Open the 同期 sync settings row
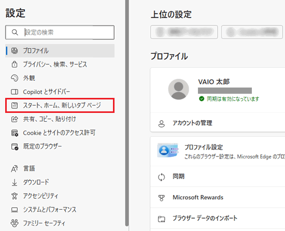 click(x=218, y=177)
